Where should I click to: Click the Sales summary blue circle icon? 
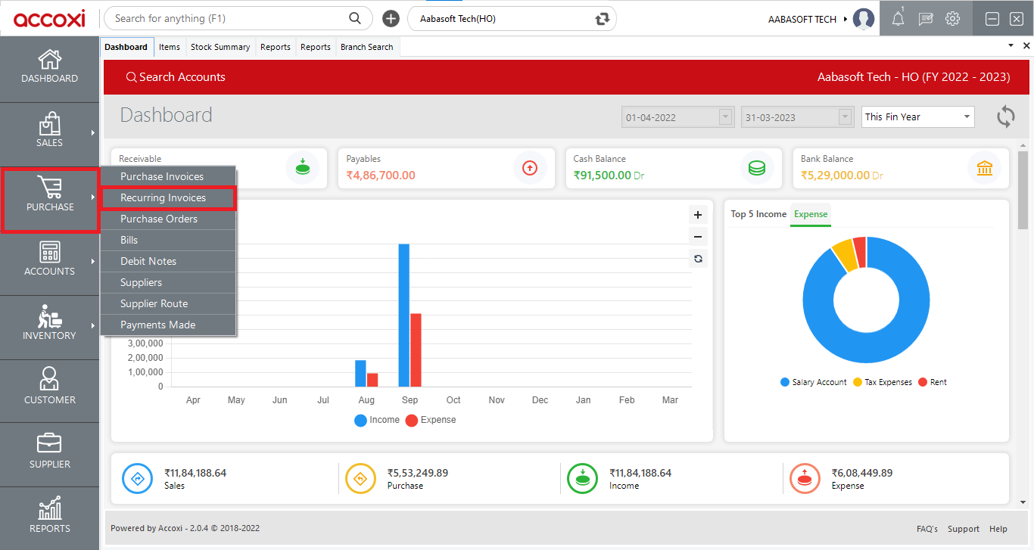(138, 479)
